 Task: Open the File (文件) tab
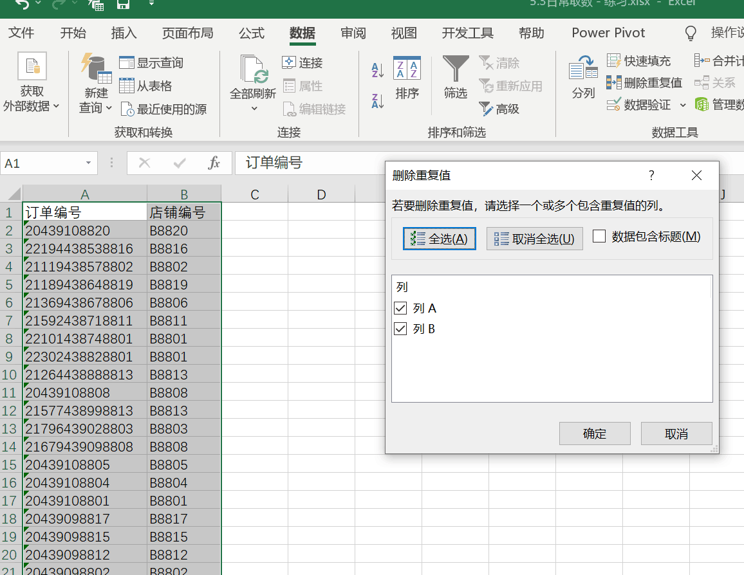pyautogui.click(x=21, y=33)
